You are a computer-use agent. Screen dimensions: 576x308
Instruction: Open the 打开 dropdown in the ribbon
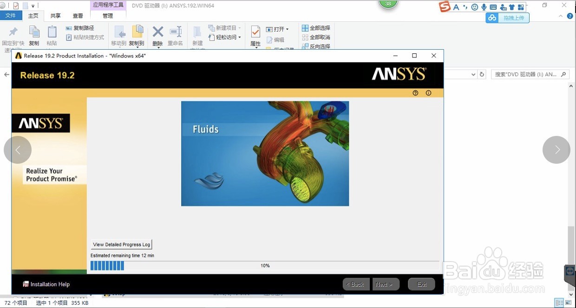click(x=277, y=29)
